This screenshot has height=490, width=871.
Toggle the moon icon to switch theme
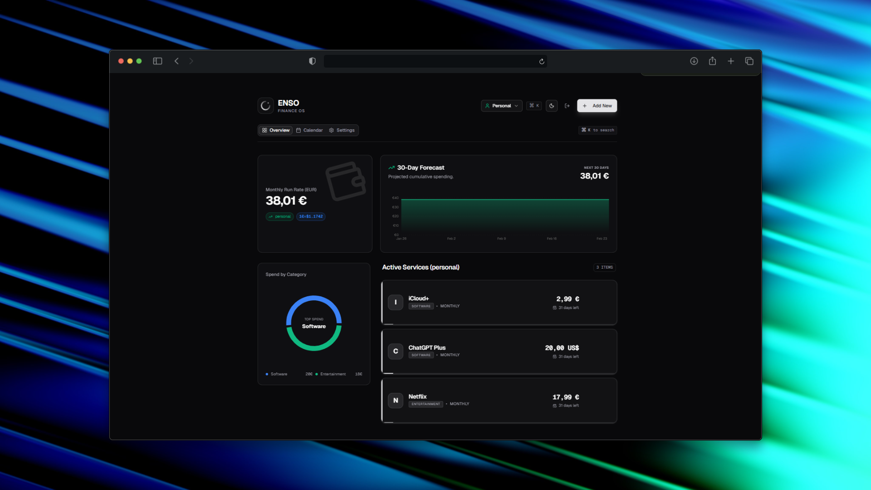(x=552, y=106)
